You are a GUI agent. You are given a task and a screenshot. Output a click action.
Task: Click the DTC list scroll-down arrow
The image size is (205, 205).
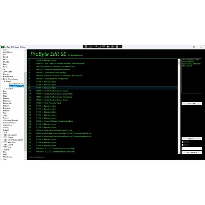point(179,153)
